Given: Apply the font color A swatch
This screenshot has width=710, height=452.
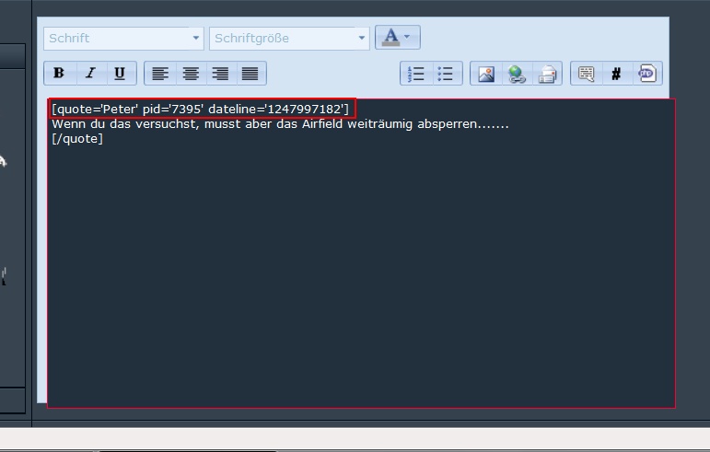Looking at the screenshot, I should 390,37.
